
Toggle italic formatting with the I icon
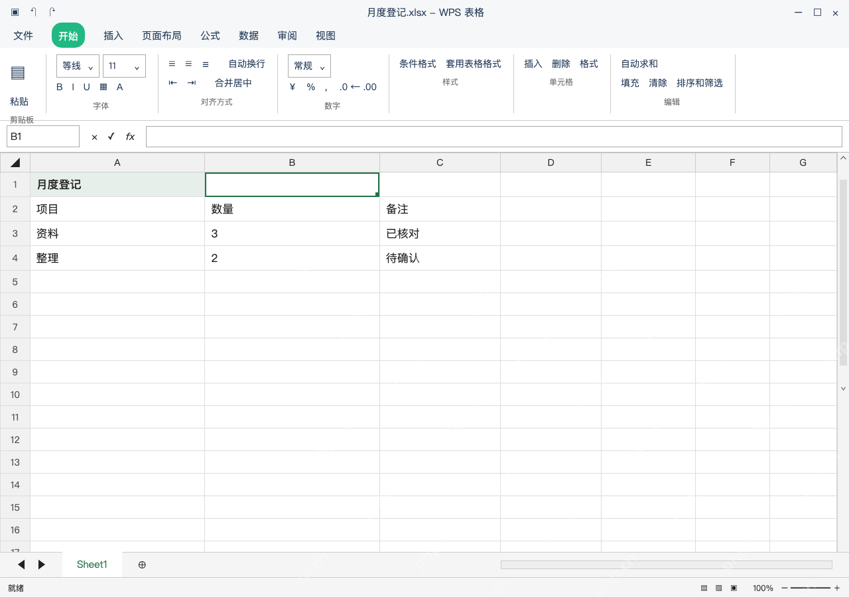(x=73, y=87)
